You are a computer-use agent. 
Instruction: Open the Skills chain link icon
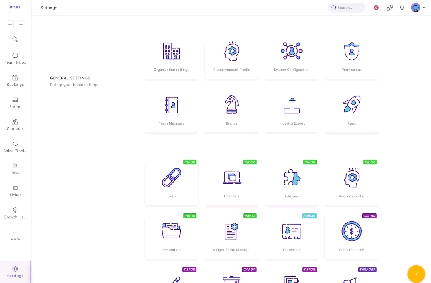(172, 178)
